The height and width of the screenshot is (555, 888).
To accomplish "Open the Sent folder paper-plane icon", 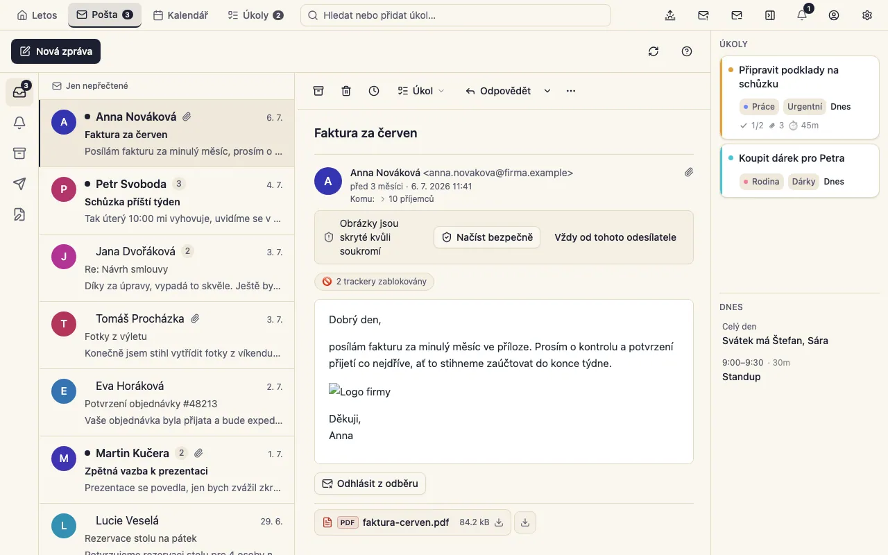I will click(19, 184).
